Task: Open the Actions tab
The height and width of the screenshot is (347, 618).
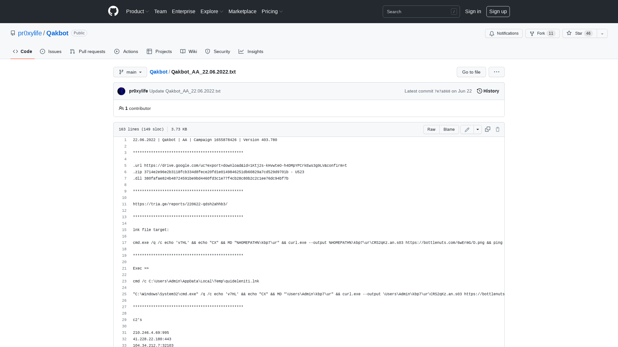Action: point(126,51)
